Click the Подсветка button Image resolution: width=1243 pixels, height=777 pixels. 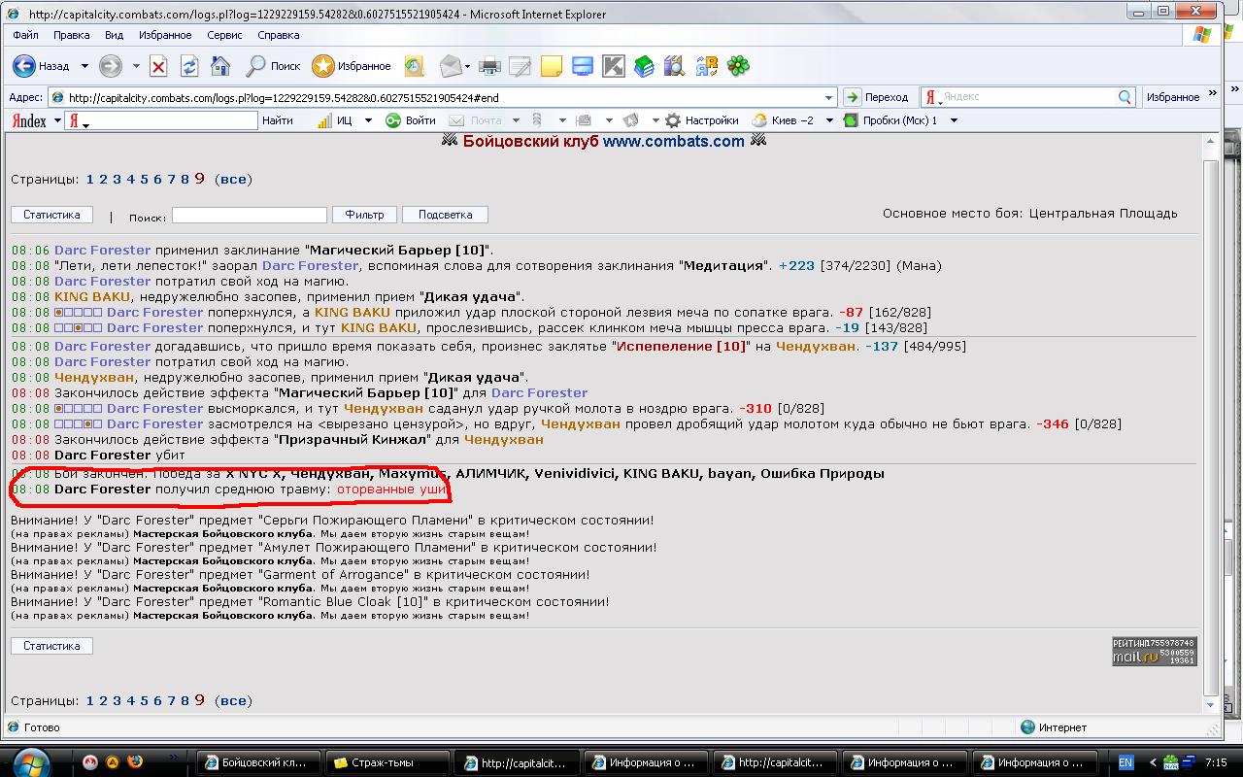point(445,215)
